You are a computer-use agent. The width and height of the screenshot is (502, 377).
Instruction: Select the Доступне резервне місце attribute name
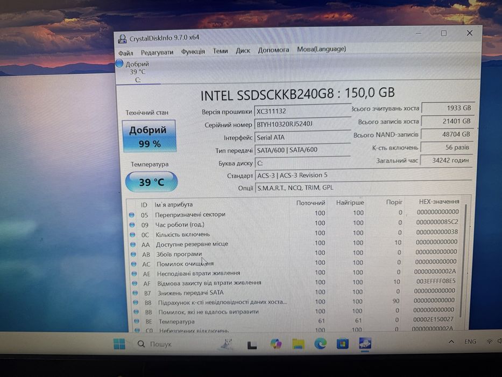pos(192,244)
